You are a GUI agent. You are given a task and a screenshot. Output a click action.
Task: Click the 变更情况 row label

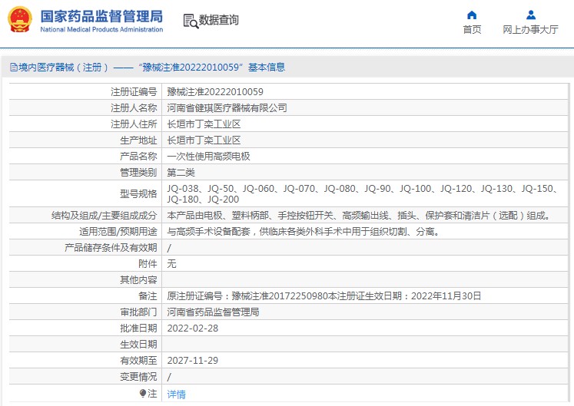139,376
